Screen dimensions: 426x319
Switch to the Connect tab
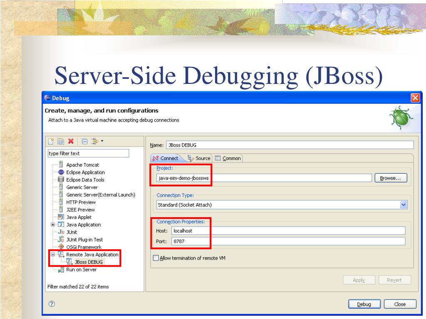tap(166, 158)
